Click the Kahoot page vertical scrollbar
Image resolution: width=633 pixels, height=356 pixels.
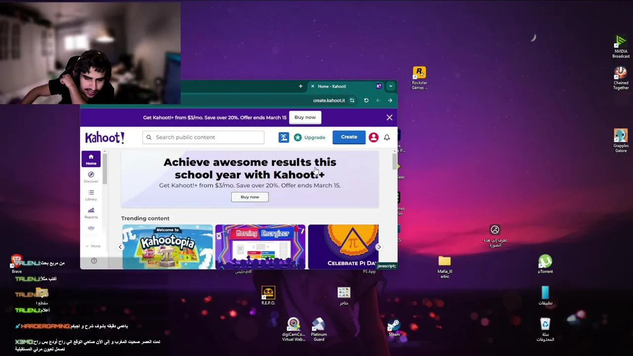tap(395, 162)
